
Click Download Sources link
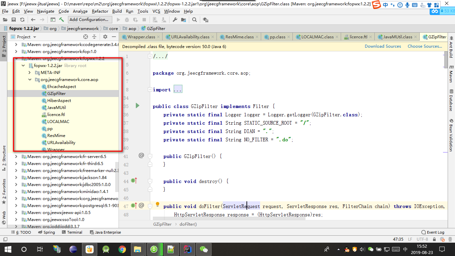pyautogui.click(x=383, y=46)
